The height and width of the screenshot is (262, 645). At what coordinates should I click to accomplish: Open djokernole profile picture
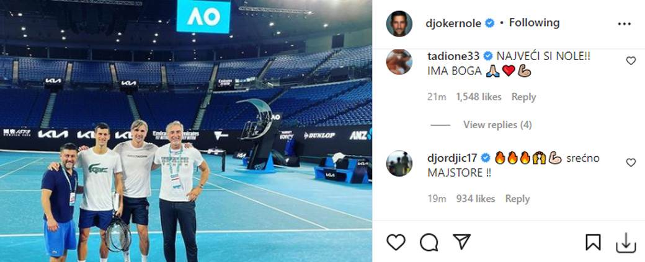pos(399,24)
